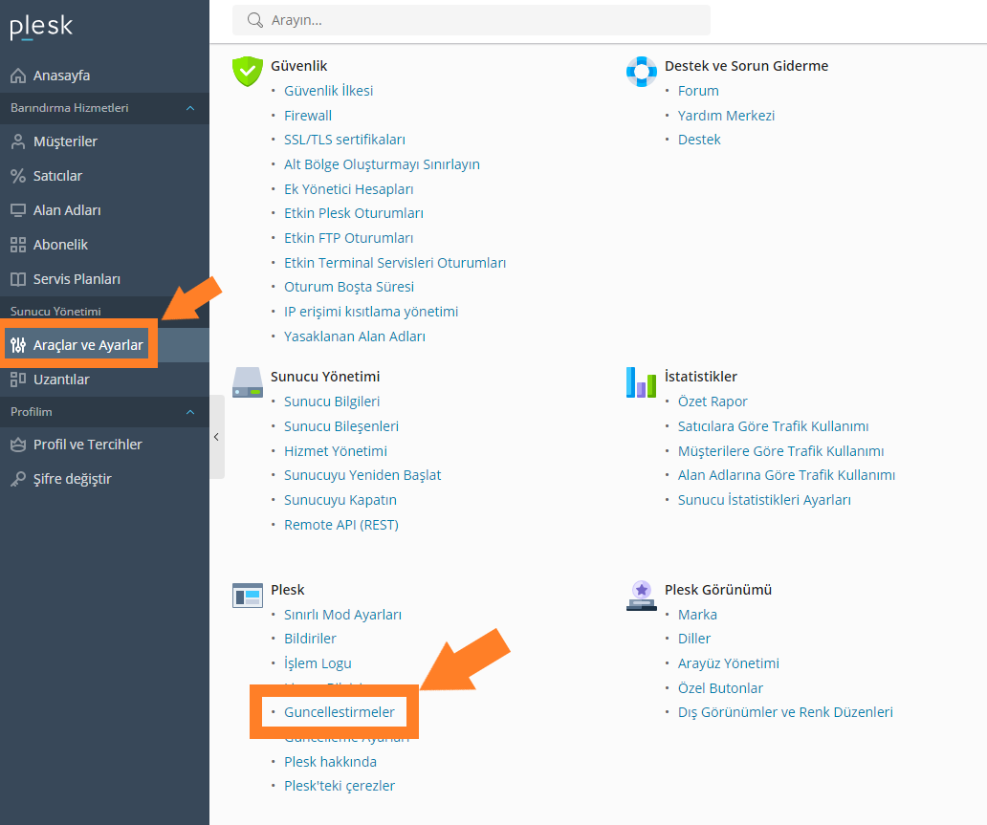Click the Sunucuyu Yeniden Başlat link
Image resolution: width=987 pixels, height=825 pixels.
tap(362, 475)
